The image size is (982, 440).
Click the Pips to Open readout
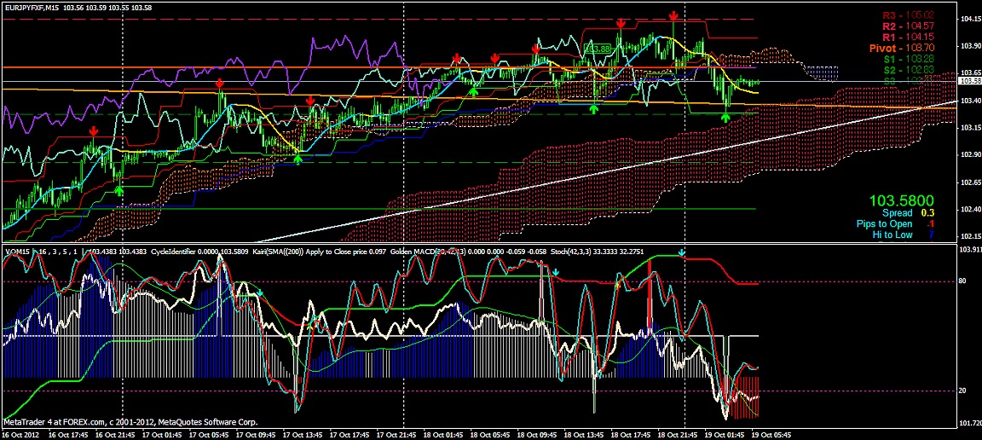[x=896, y=223]
